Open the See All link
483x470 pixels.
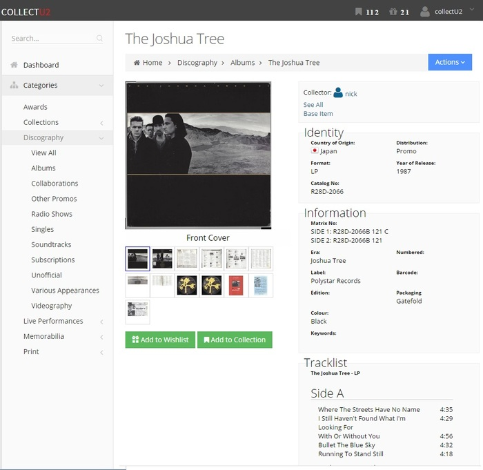pyautogui.click(x=313, y=105)
